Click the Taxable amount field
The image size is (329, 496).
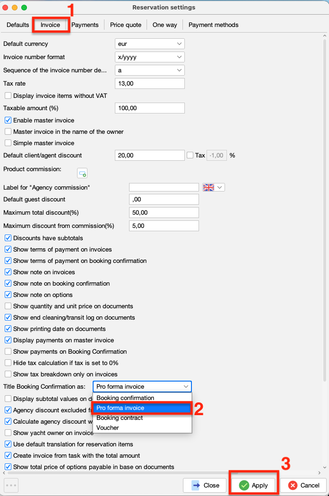click(150, 108)
